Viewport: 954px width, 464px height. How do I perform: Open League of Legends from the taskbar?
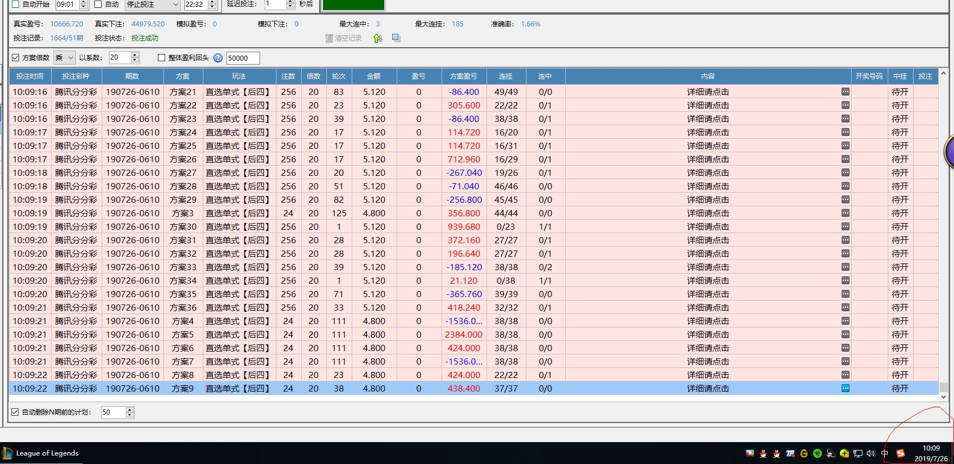click(x=41, y=453)
